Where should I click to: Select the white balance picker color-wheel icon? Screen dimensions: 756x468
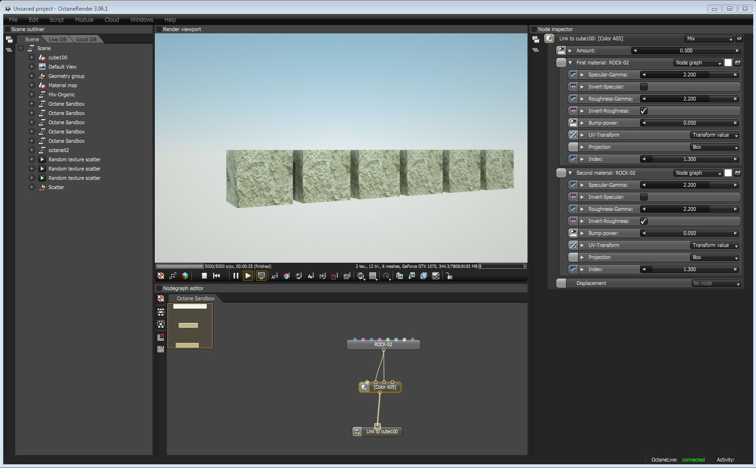click(x=286, y=276)
